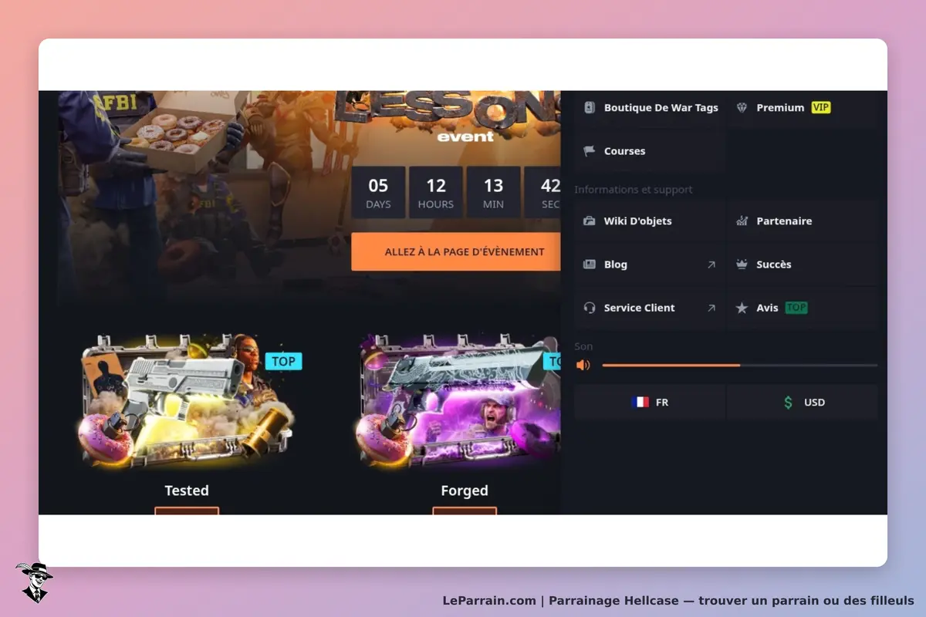
Task: Open the Blog link
Action: [x=650, y=265]
